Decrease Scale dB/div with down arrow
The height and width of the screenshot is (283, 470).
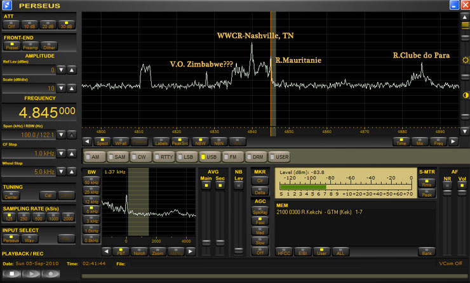click(61, 88)
